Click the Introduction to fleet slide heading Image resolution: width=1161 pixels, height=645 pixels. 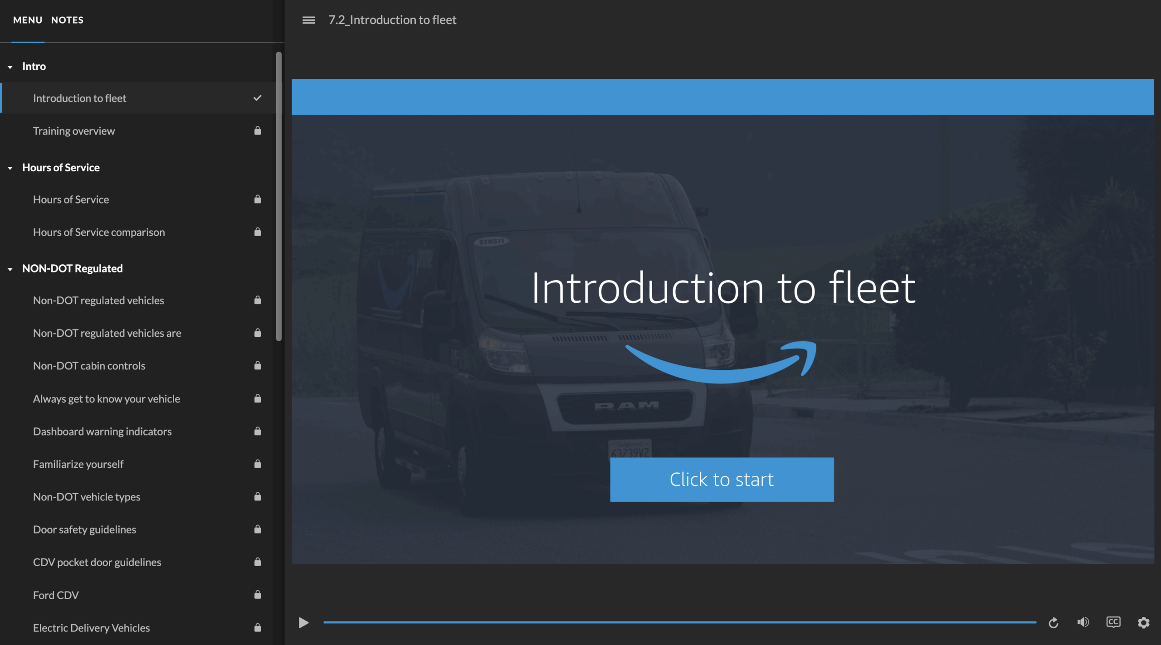tap(723, 288)
